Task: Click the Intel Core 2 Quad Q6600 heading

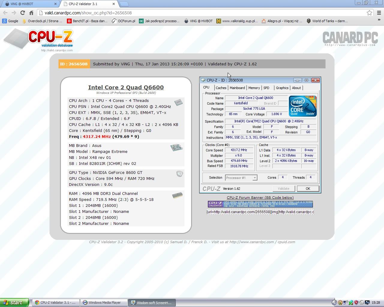Action: (x=126, y=87)
